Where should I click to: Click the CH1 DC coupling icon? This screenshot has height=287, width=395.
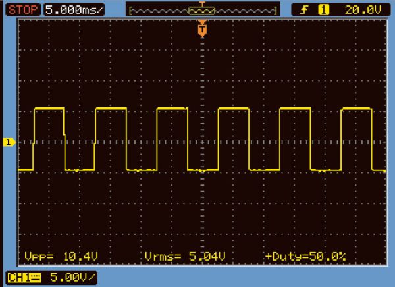(x=33, y=277)
